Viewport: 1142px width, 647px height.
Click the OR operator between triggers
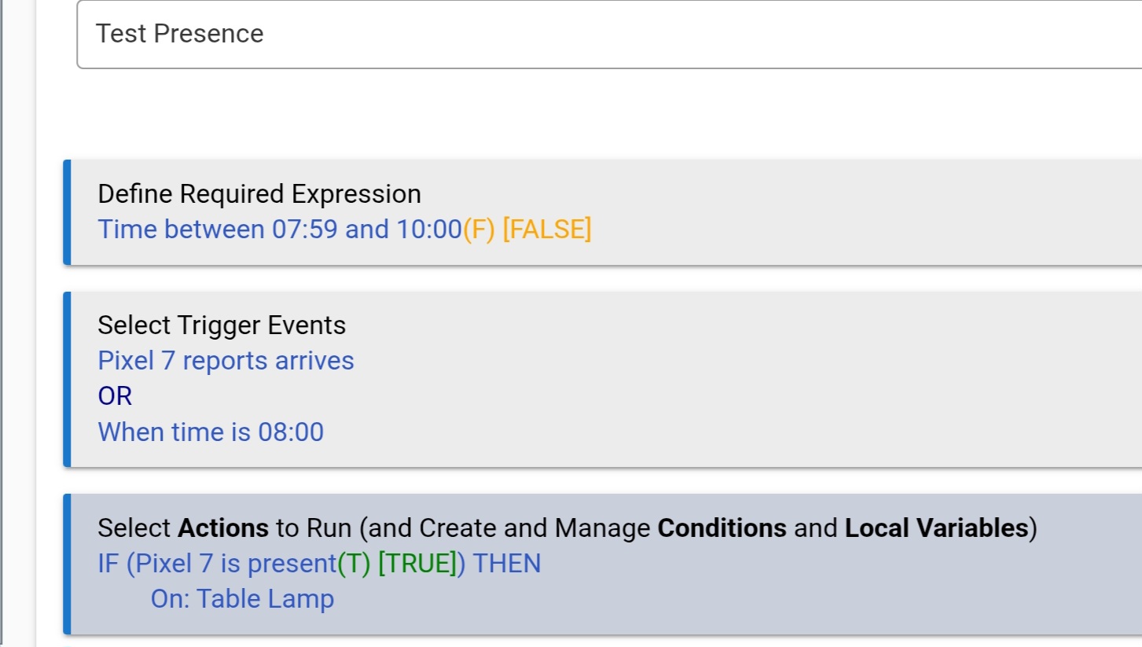115,396
